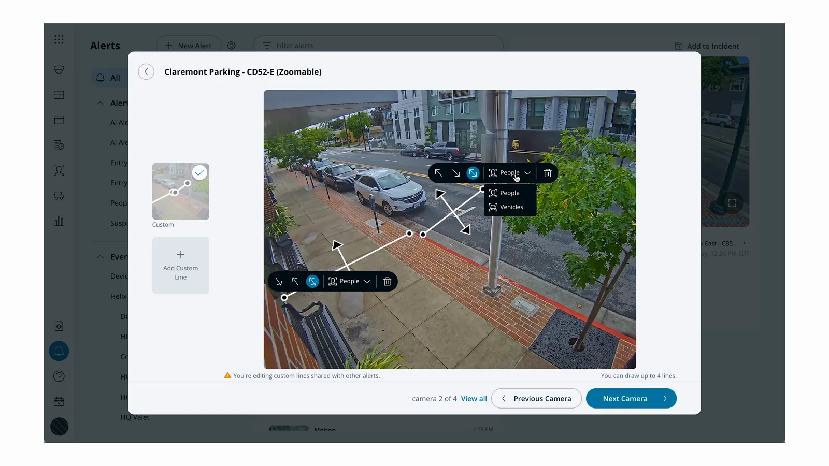Toggle lower line bidirectional crossing option

coord(312,281)
